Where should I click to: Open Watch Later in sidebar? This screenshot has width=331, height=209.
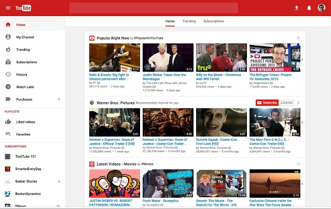click(x=25, y=87)
